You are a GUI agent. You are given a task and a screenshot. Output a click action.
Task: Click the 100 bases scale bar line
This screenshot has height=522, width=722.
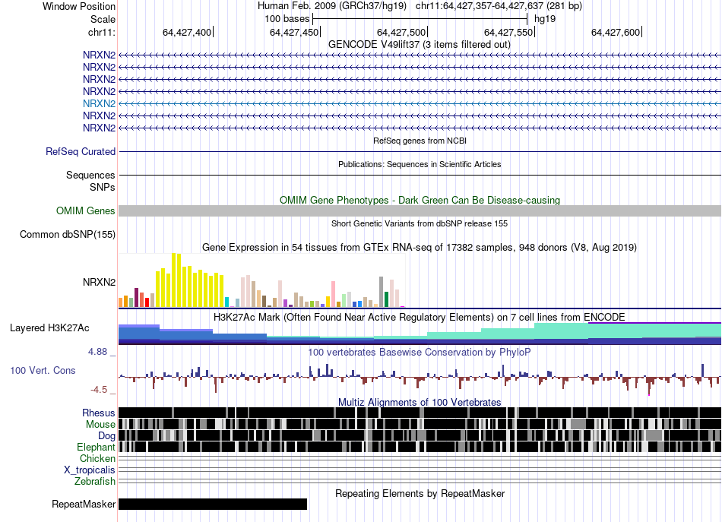pyautogui.click(x=420, y=19)
